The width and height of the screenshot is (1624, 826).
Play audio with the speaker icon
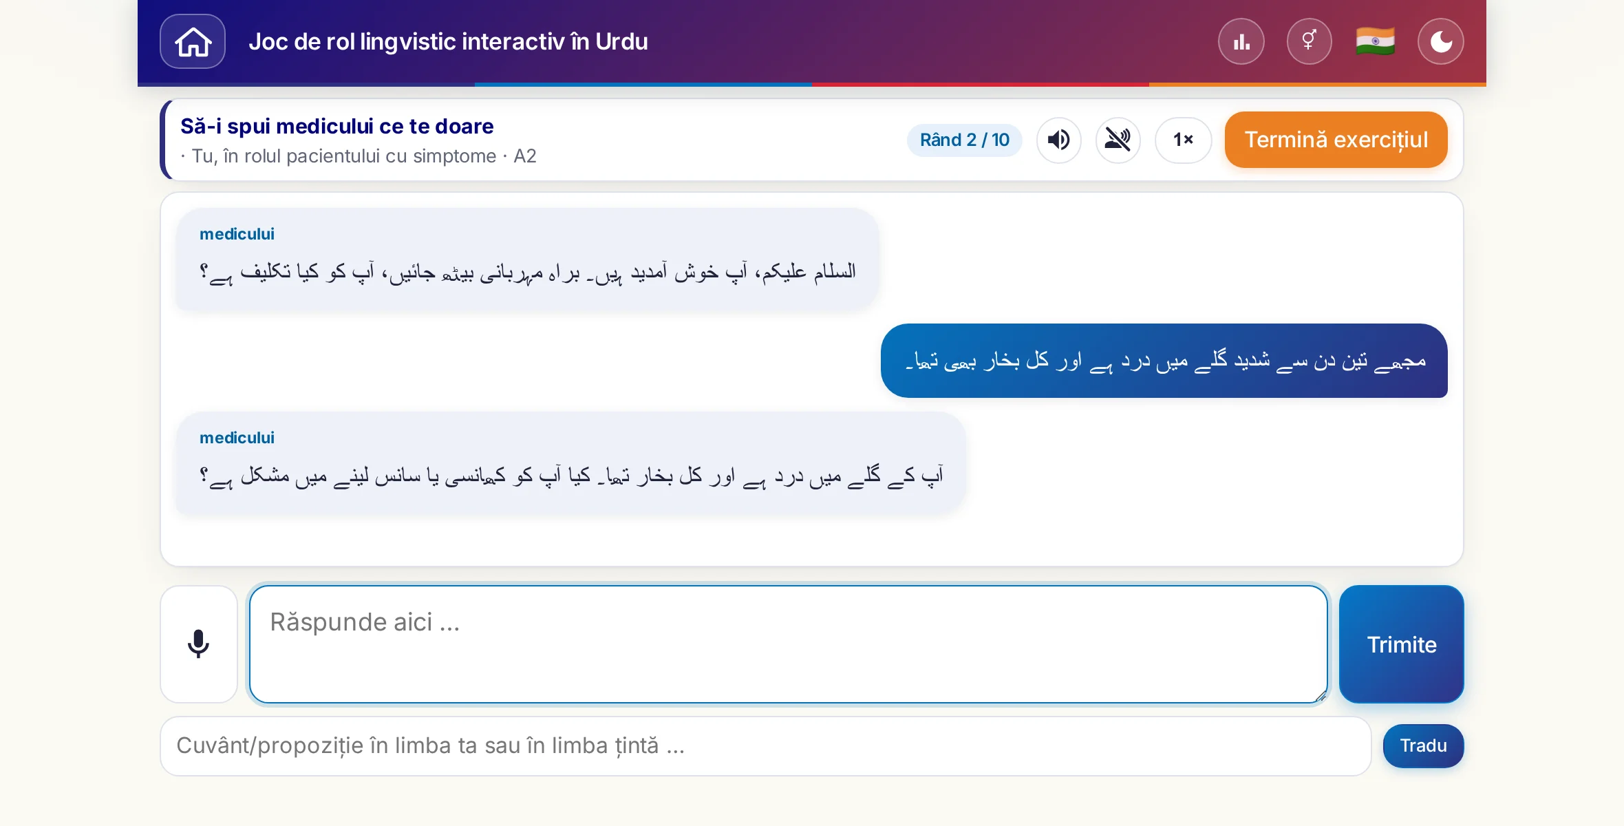point(1059,140)
